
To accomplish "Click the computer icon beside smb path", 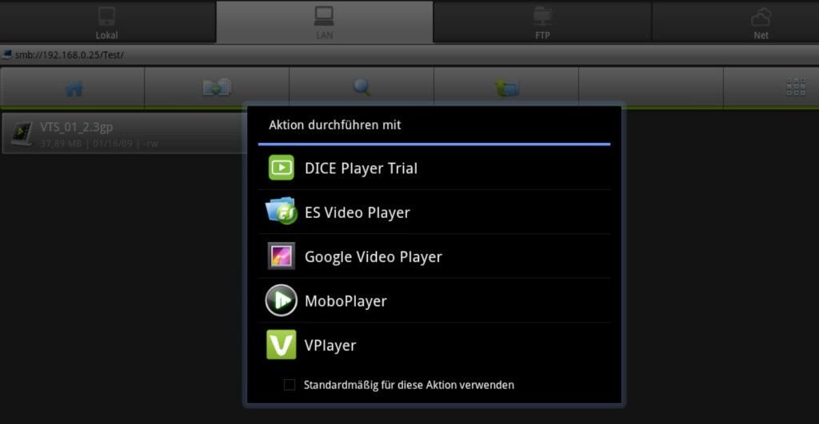I will tap(6, 55).
